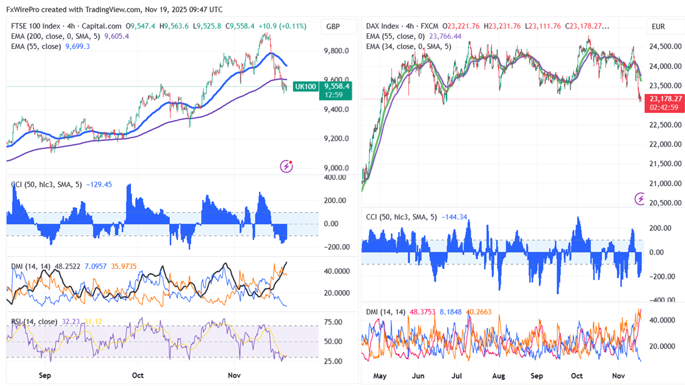Viewport: 685px width, 386px height.
Task: Click the 9,000.0 level on FTSE price scale
Action: (336, 168)
